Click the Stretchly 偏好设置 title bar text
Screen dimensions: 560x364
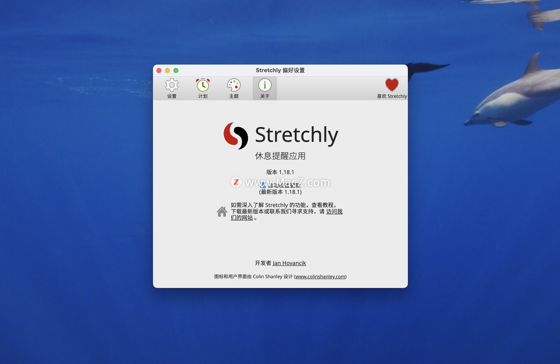click(x=280, y=70)
